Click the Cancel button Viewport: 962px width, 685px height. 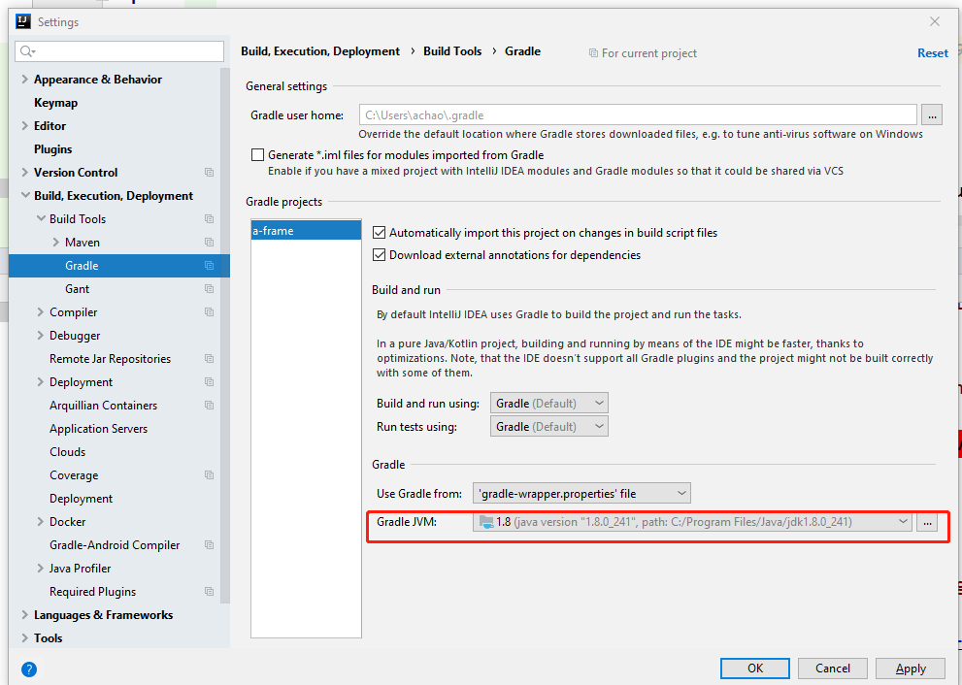833,669
